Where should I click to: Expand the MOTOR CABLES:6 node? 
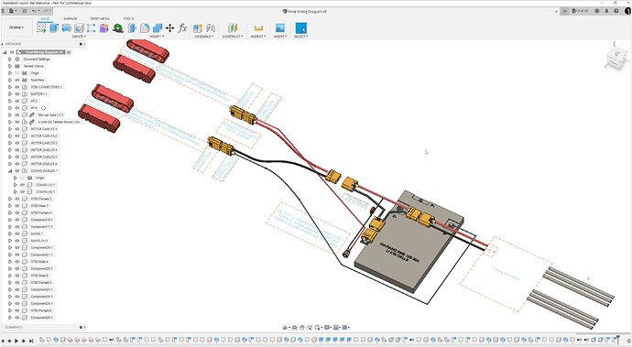click(x=10, y=164)
